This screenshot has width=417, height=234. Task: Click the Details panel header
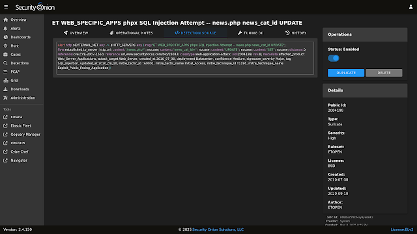tap(365, 90)
